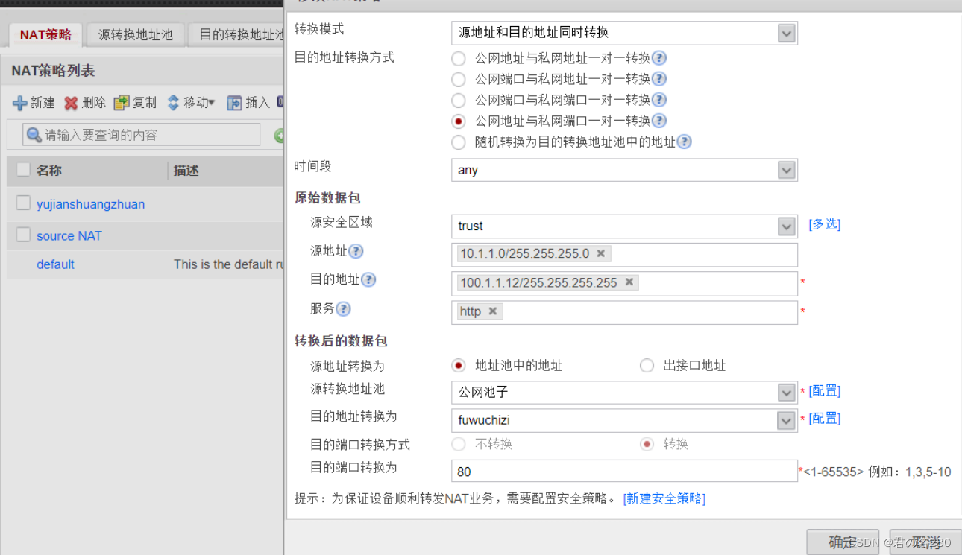Screen dimensions: 962x555
Task: Click the search field 请输入要查询的内容
Action: [x=141, y=135]
